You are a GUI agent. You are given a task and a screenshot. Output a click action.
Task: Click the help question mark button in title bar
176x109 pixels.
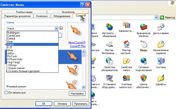click(82, 5)
